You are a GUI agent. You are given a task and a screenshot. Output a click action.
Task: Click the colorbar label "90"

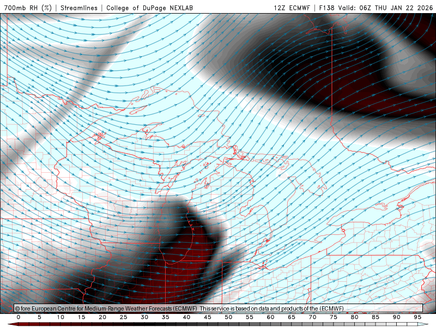pos(397,317)
